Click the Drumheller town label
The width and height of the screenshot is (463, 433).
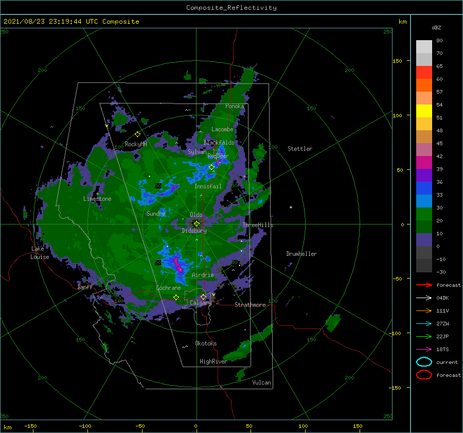301,254
